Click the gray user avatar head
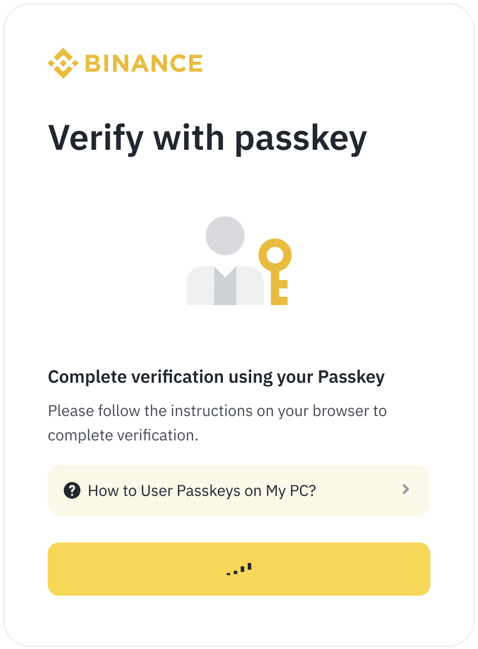Viewport: 478px width, 649px height. 225,236
